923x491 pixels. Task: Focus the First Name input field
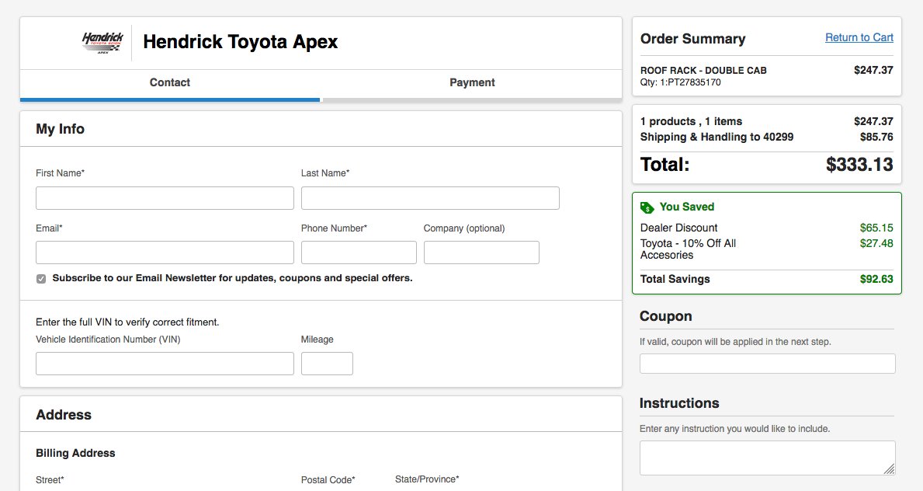click(x=165, y=198)
